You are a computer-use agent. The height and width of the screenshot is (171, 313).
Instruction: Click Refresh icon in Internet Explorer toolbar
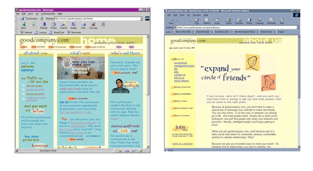point(207,21)
